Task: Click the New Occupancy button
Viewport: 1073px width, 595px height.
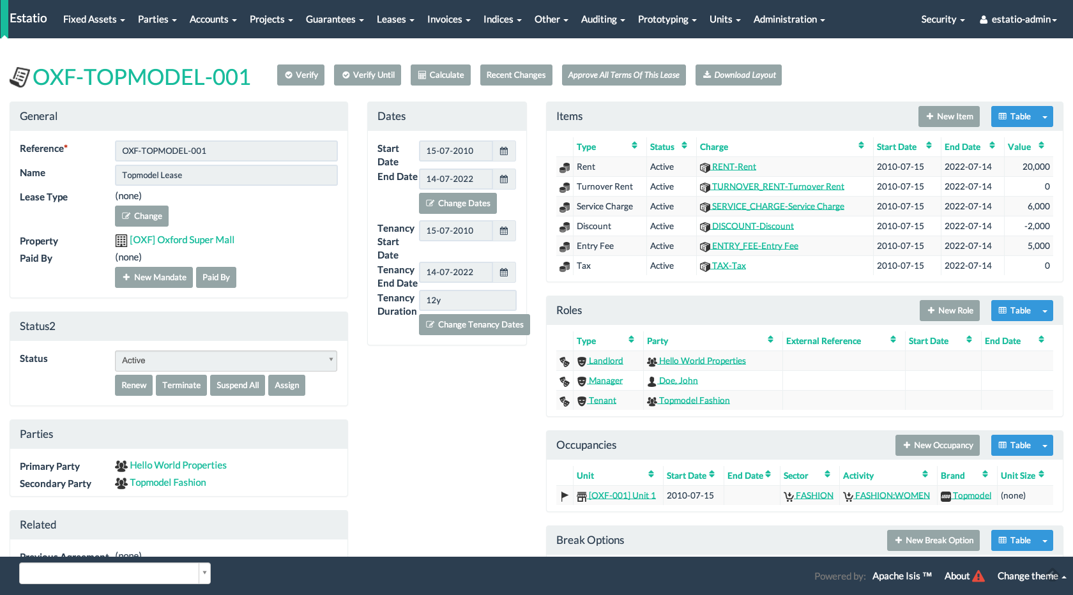Action: click(938, 446)
